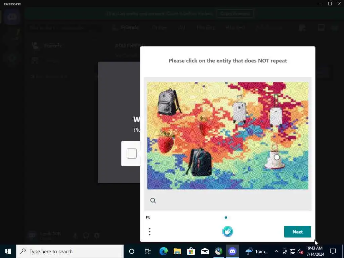The height and width of the screenshot is (258, 344).
Task: Expand the hidden system tray icons
Action: tap(276, 251)
